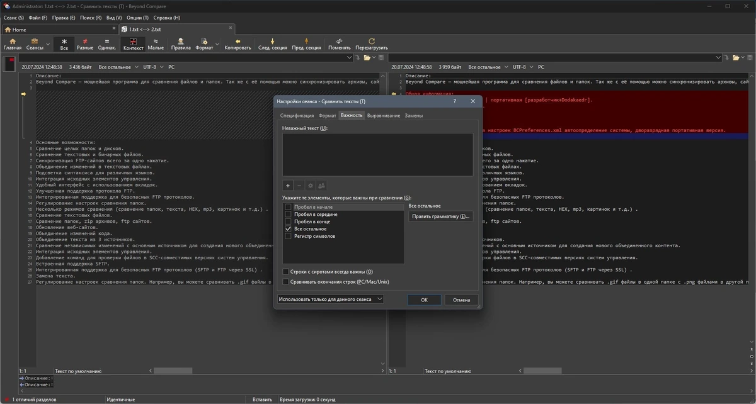Viewport: 756px width, 404px height.
Task: Click the add (+) unimportant text button
Action: 287,186
